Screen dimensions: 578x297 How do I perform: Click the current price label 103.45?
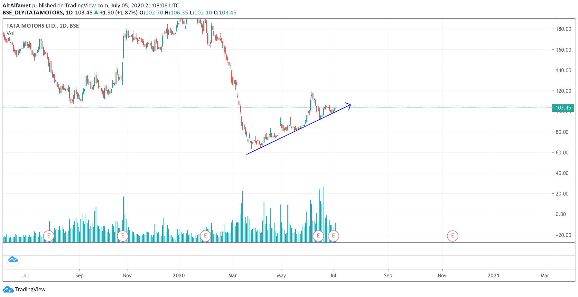563,108
